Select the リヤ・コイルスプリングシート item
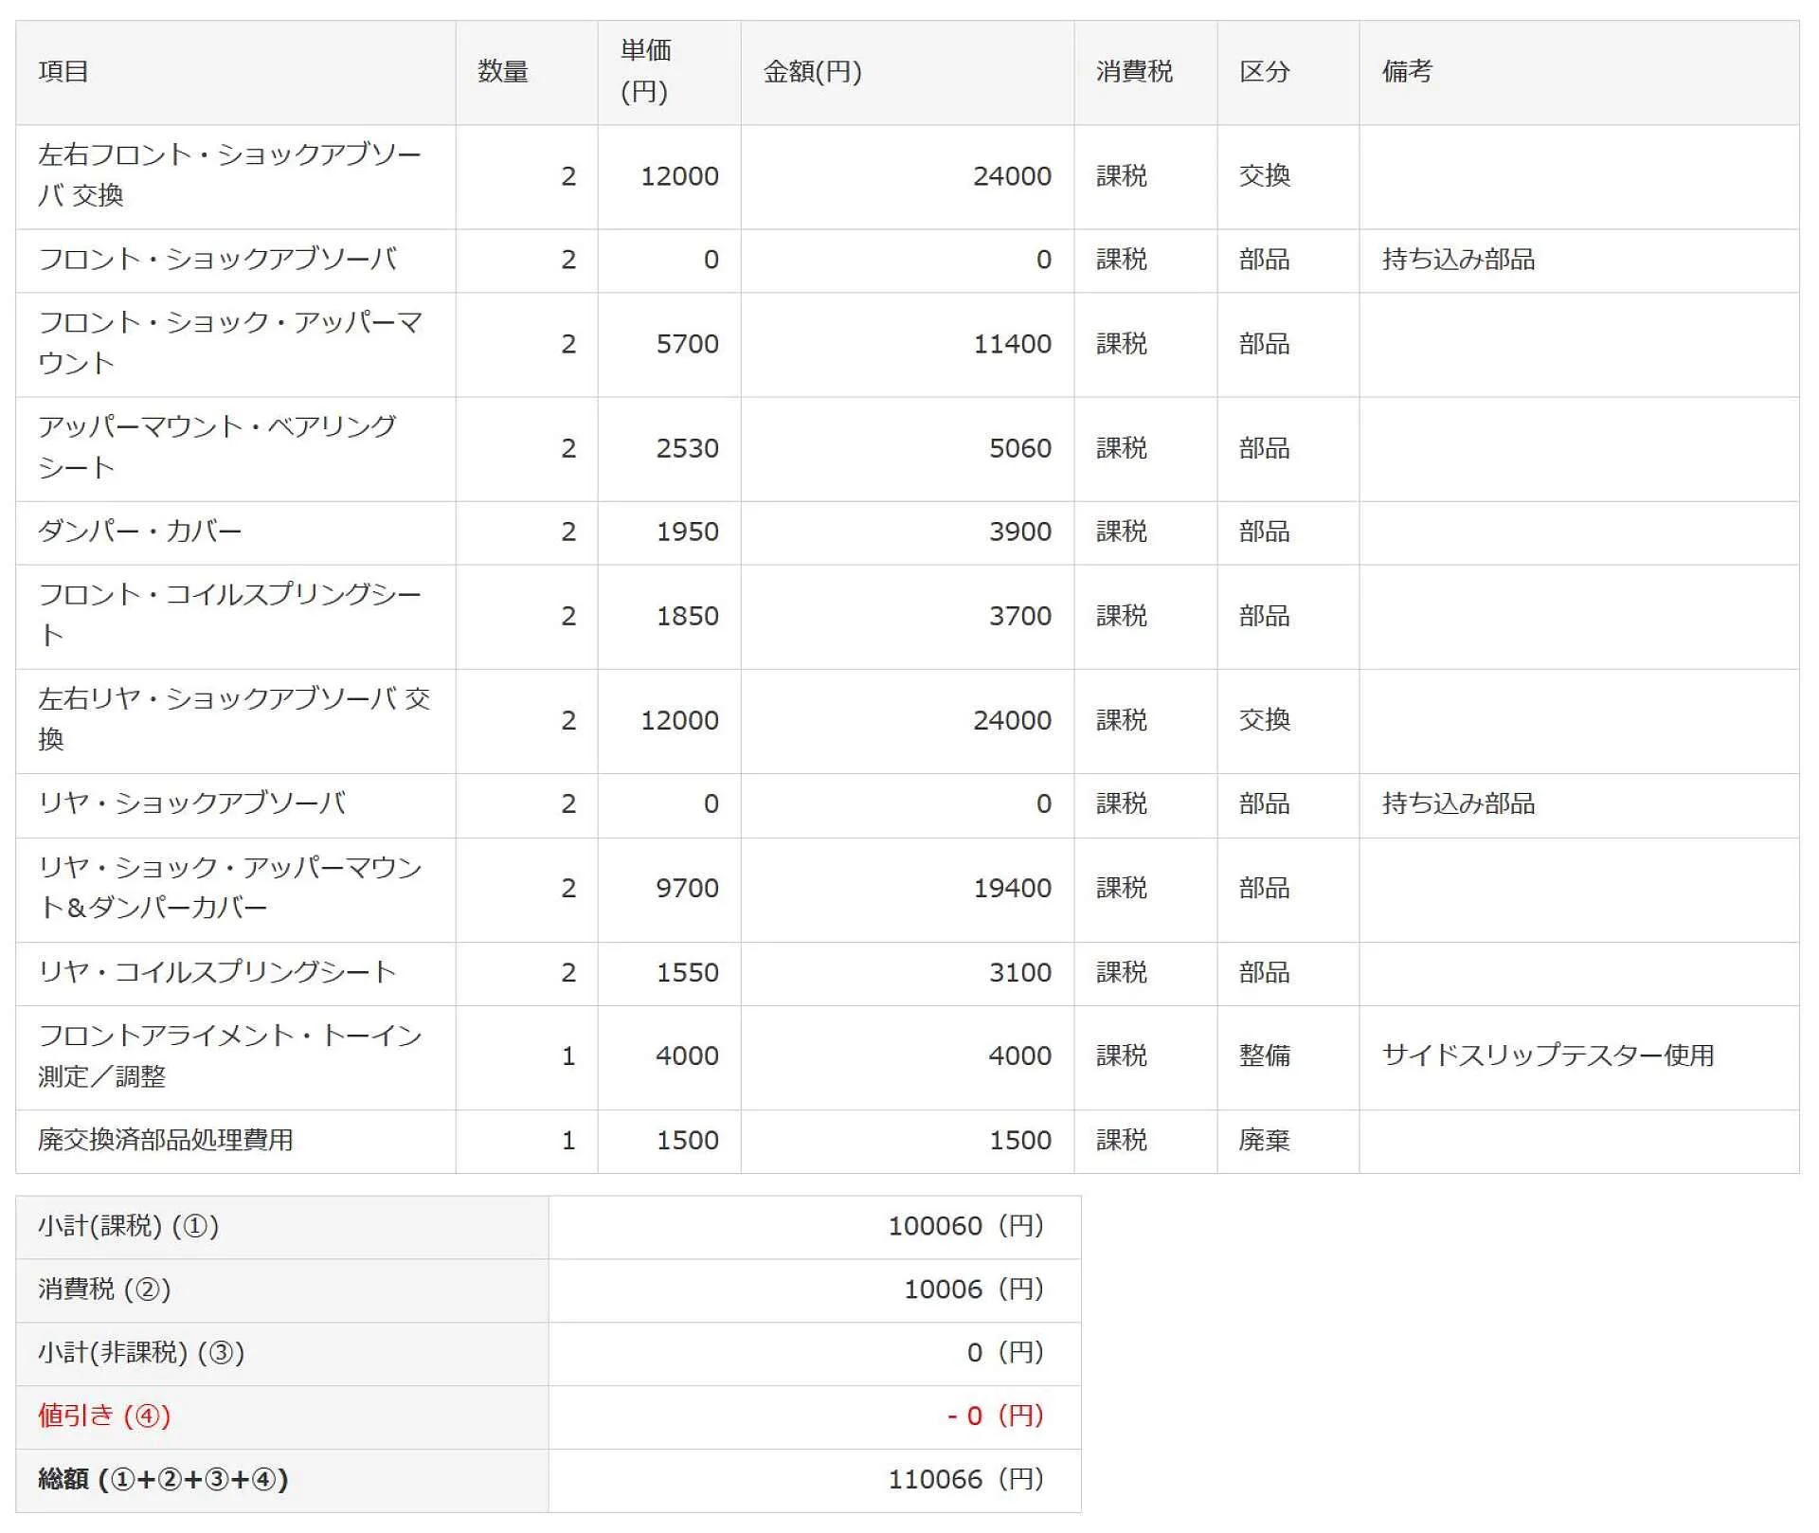 (217, 972)
